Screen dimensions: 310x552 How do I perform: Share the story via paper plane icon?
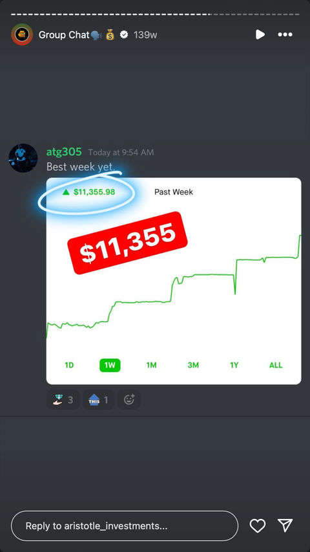pyautogui.click(x=285, y=525)
